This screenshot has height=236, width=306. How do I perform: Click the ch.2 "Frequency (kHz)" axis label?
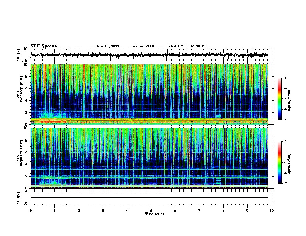[x=21, y=153]
